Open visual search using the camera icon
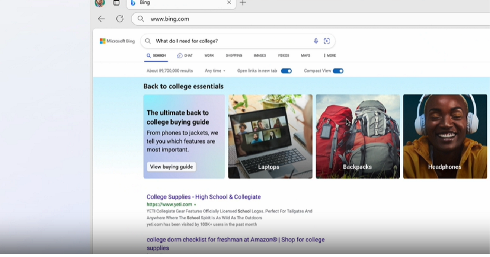 pos(327,41)
